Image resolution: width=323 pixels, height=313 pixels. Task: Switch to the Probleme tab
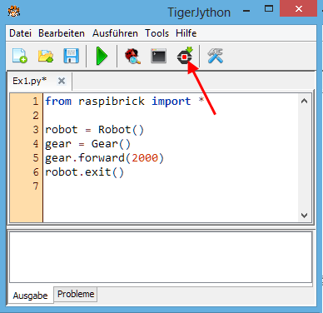tap(76, 294)
